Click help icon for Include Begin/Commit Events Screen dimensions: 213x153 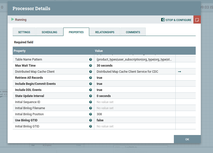(90, 84)
